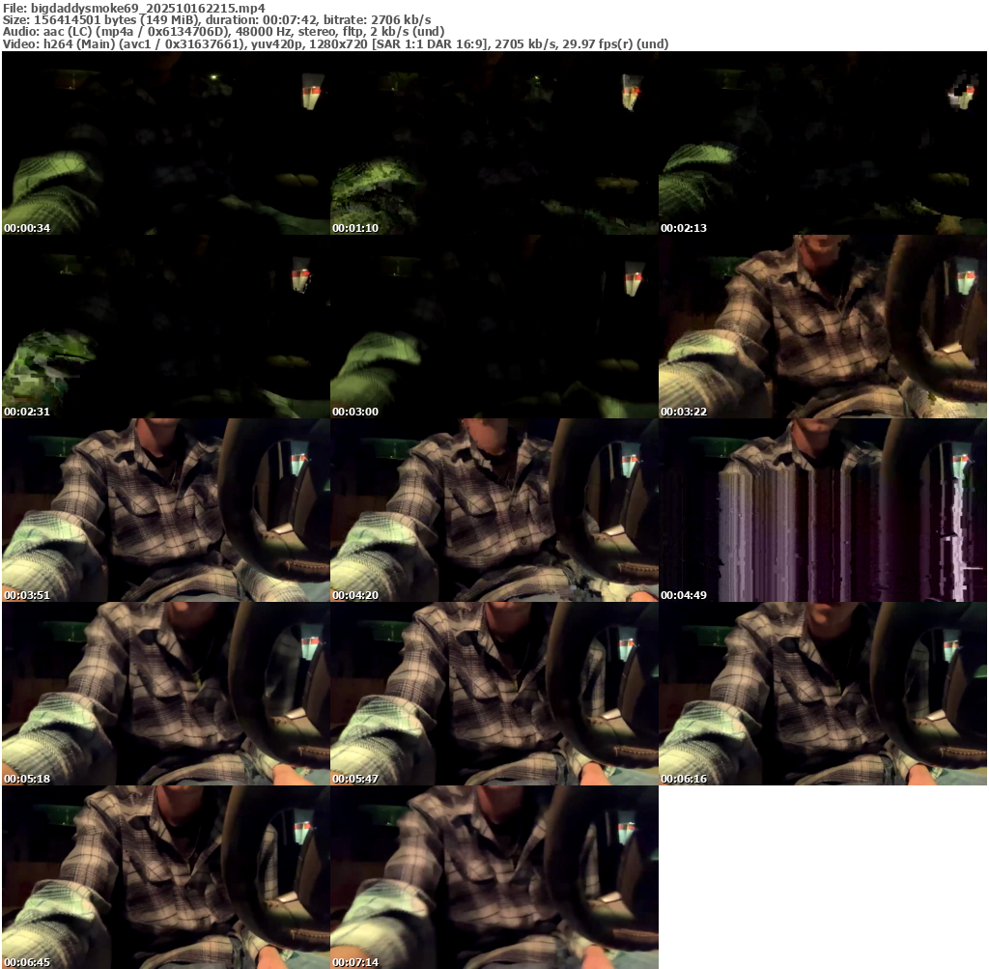
Task: Open the thumbnail at 00:05:18
Action: [166, 694]
